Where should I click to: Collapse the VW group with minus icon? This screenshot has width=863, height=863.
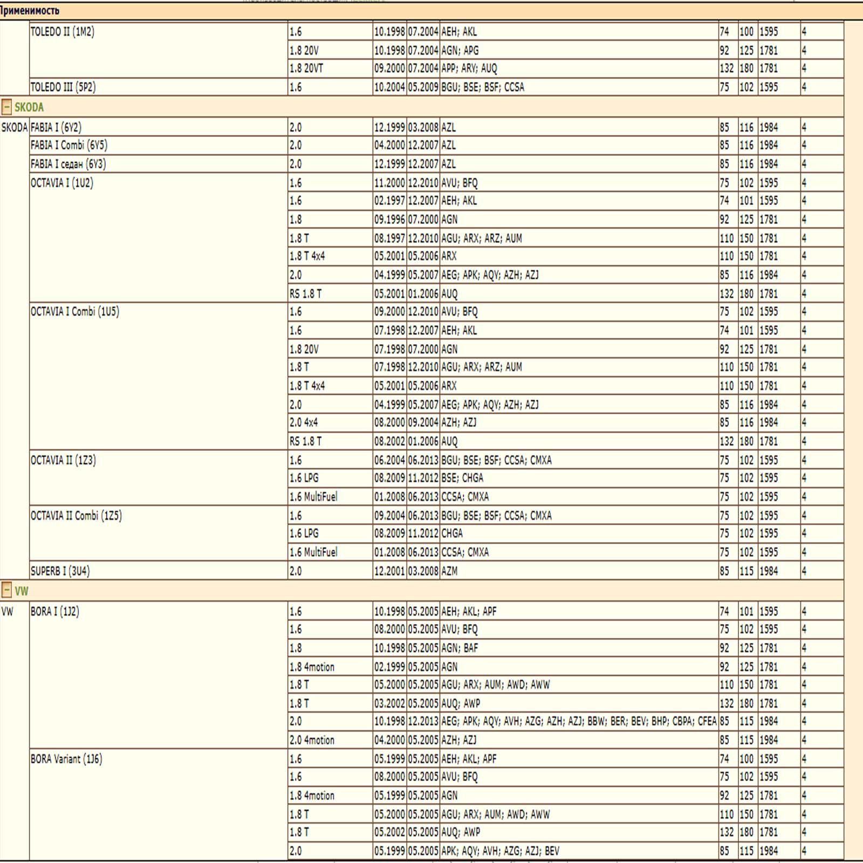6,591
